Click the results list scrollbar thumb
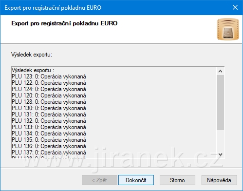 220,102
